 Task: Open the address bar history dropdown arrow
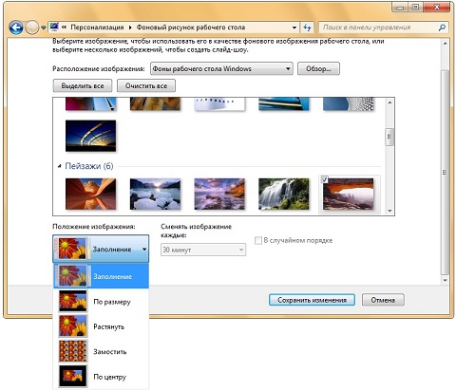point(294,28)
